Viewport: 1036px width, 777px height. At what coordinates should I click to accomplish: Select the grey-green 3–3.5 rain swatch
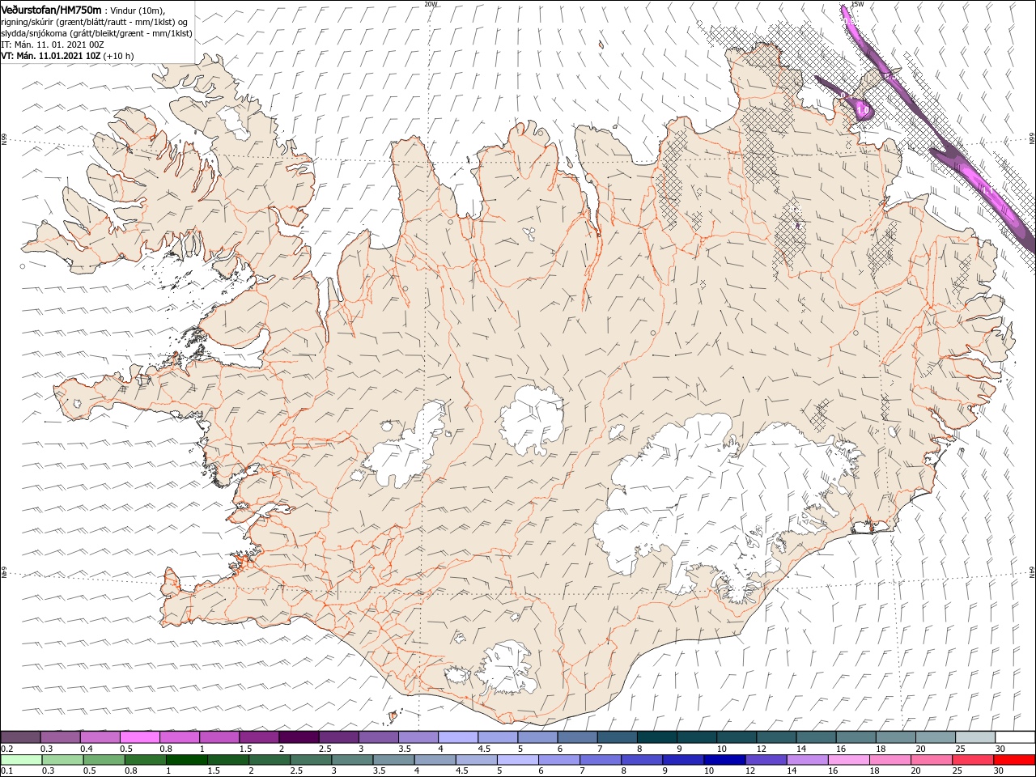(352, 760)
